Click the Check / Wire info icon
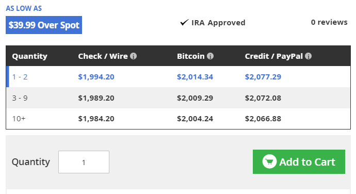Screen dimensions: 356x194 133,56
